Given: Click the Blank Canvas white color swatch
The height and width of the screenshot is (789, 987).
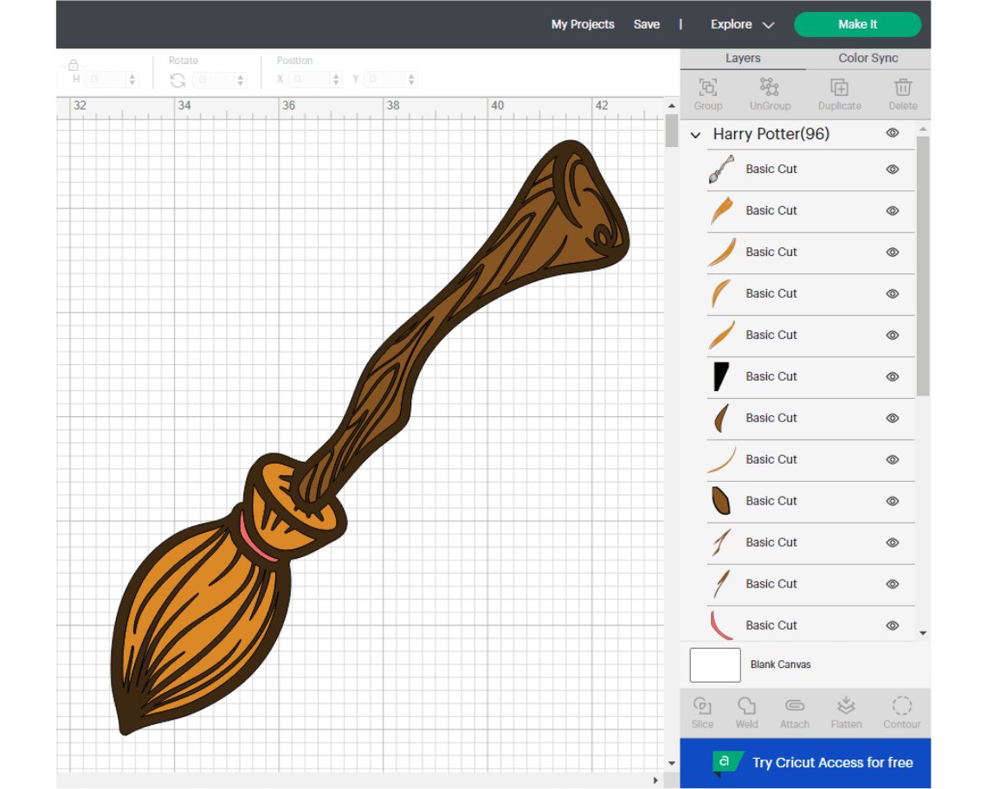Looking at the screenshot, I should point(715,665).
